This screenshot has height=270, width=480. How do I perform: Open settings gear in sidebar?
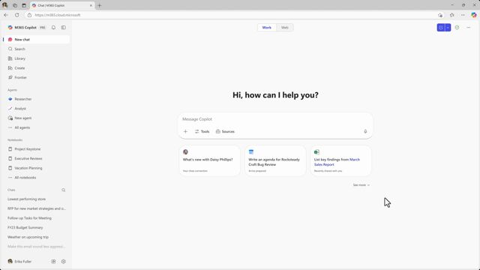[x=64, y=262]
